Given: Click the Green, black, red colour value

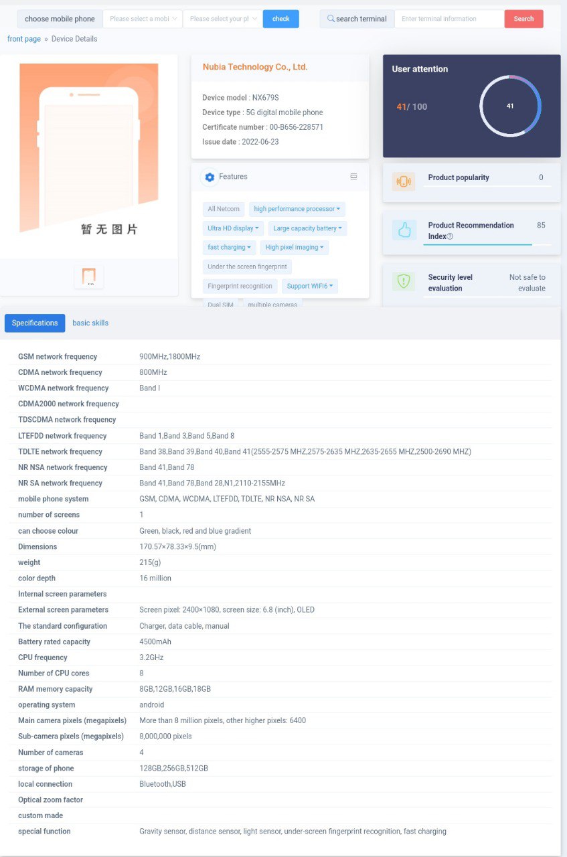Looking at the screenshot, I should coord(195,531).
